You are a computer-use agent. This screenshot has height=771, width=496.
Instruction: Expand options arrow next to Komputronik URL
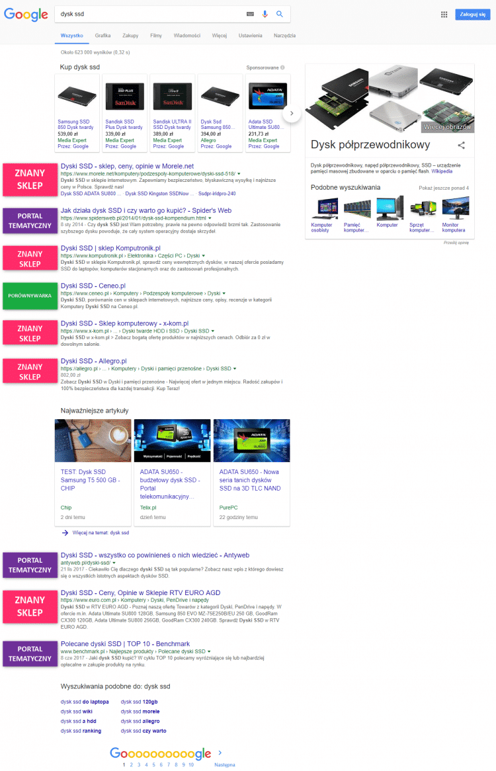coord(204,256)
